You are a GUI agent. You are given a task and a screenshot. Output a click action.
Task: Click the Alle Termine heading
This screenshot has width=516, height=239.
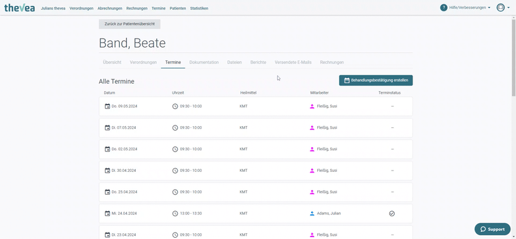coord(117,82)
